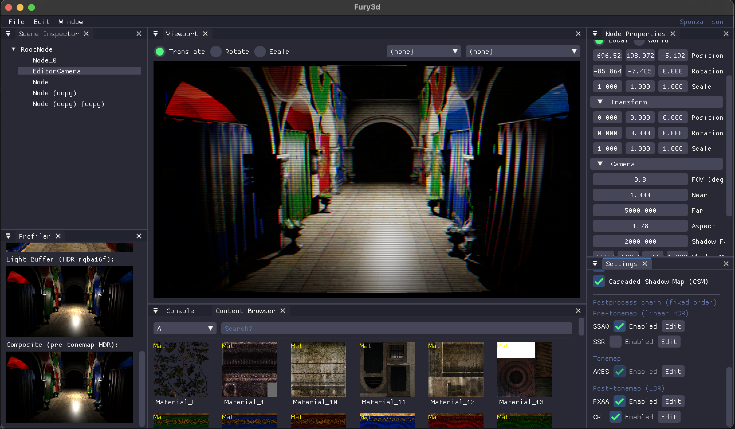Screen dimensions: 735x429
Task: Switch to the Console tab
Action: (x=180, y=311)
